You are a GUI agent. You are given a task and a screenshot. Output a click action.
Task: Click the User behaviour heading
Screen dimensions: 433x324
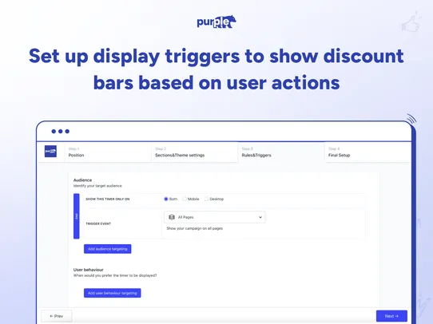pos(89,270)
